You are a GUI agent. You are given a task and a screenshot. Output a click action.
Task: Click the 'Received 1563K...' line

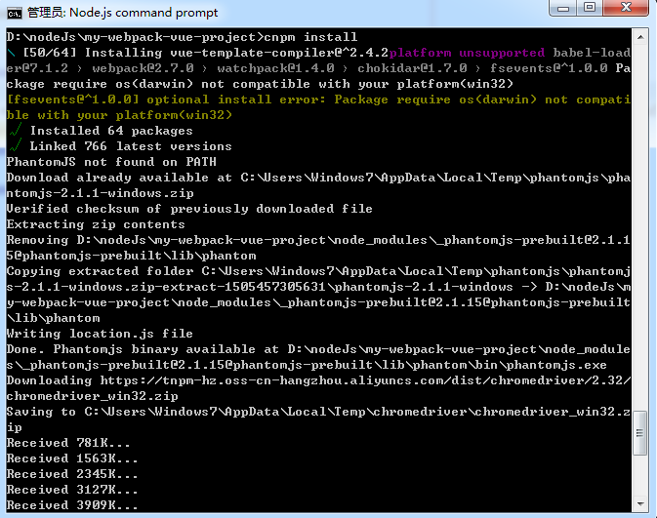point(72,458)
